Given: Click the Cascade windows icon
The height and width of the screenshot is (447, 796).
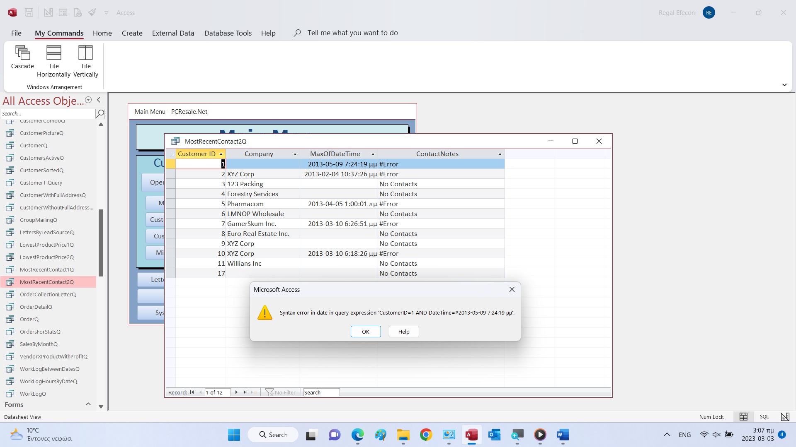Looking at the screenshot, I should pyautogui.click(x=22, y=53).
